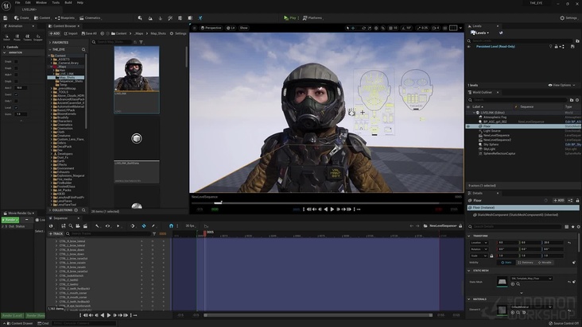This screenshot has height=327, width=582.
Task: Toggle the Sequencer blue snapping magnet
Action: [171, 226]
